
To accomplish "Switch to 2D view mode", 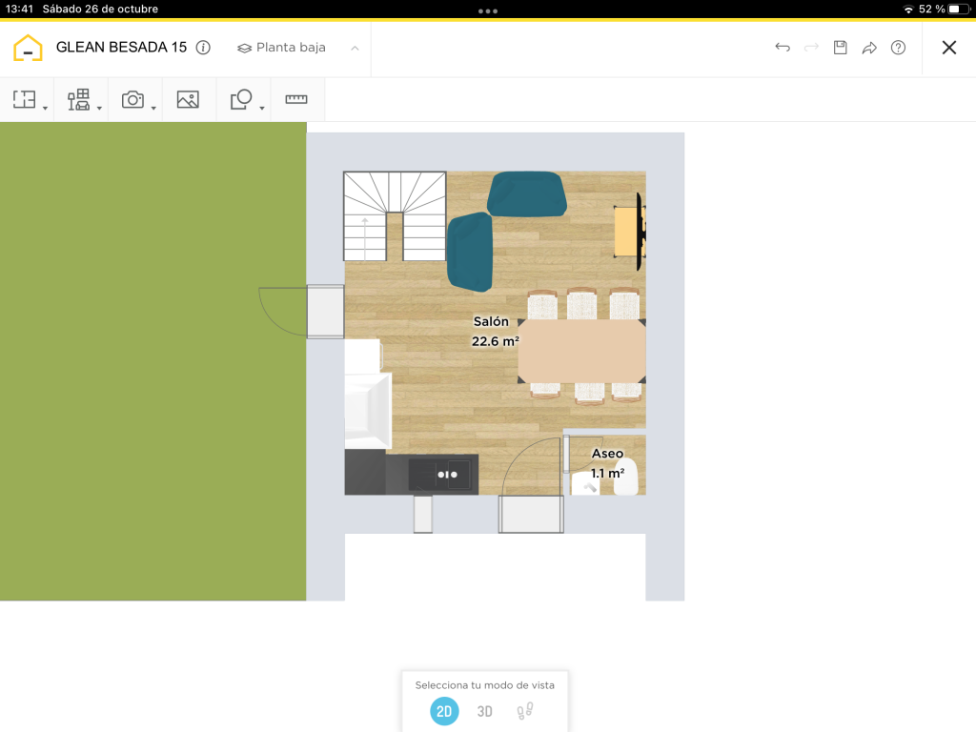I will (444, 711).
